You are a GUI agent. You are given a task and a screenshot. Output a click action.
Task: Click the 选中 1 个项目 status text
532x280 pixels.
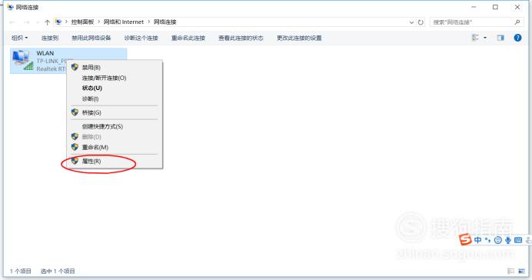(58, 272)
